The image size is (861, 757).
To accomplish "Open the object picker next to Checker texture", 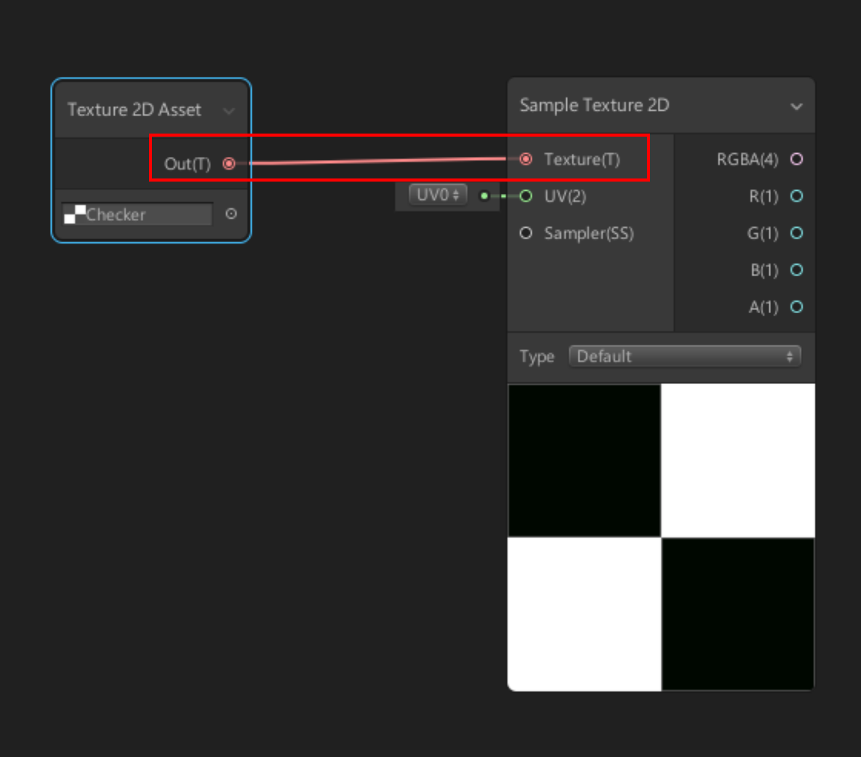I will coord(231,214).
